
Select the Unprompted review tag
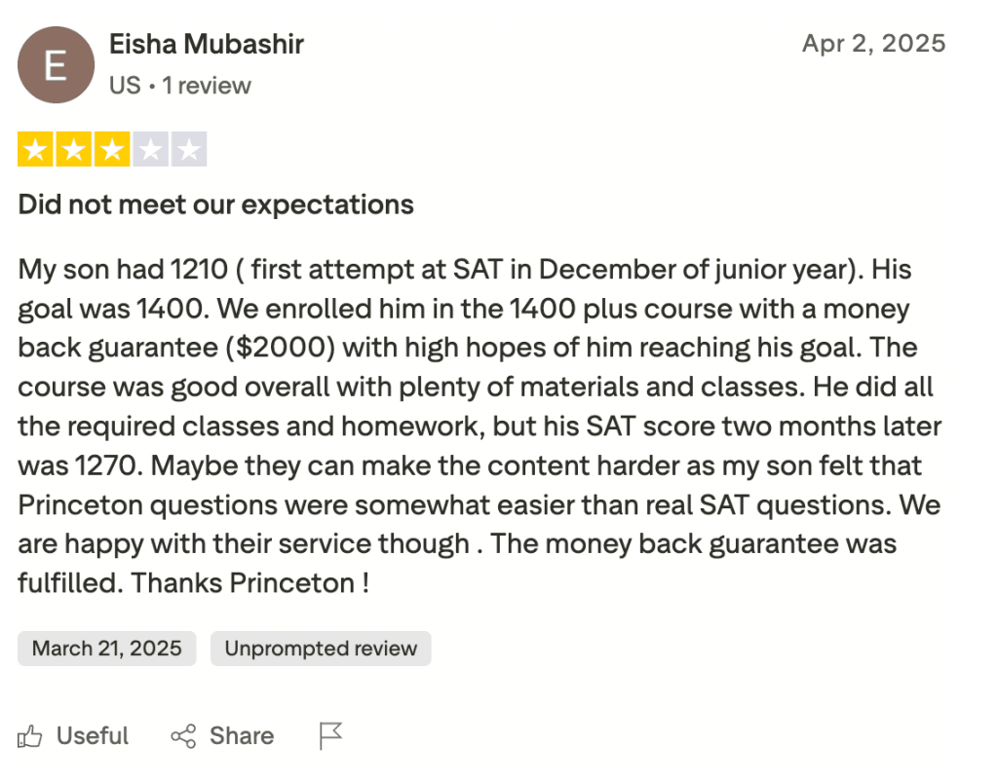click(x=321, y=649)
